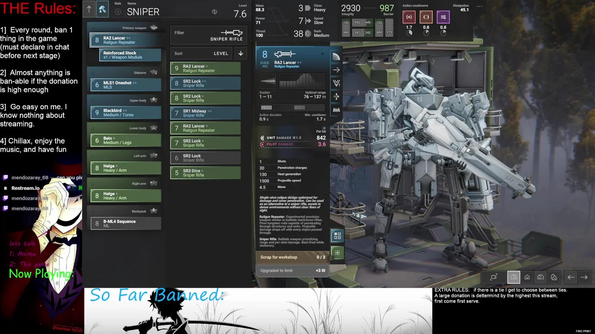Select the second hangar view icon
Viewport: 595px width, 334px height.
pos(527,277)
